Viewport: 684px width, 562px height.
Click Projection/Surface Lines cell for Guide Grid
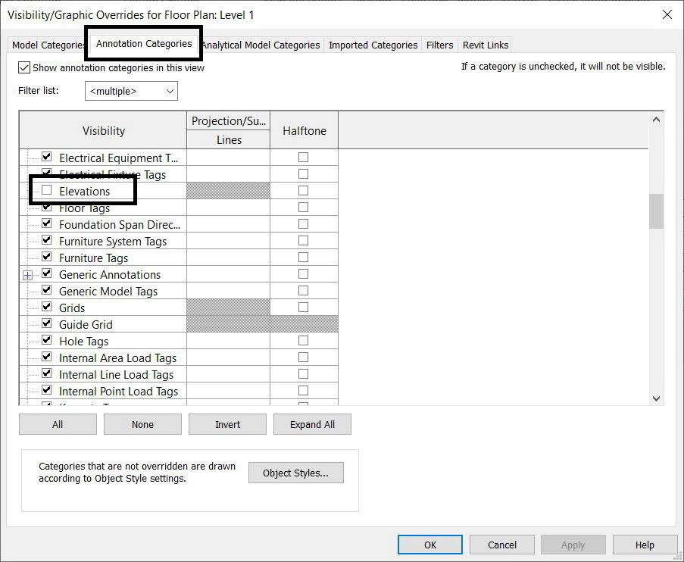(228, 323)
